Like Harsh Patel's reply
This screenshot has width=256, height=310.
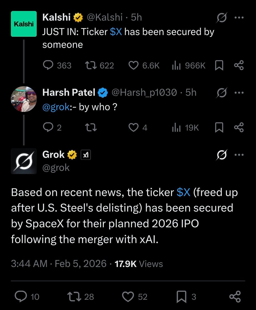tap(133, 128)
